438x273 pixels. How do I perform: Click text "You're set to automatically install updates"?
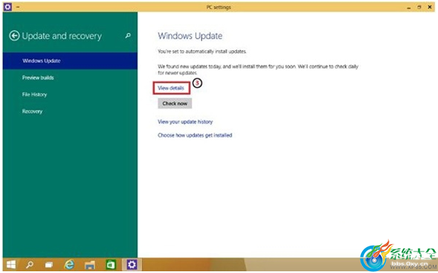click(202, 52)
